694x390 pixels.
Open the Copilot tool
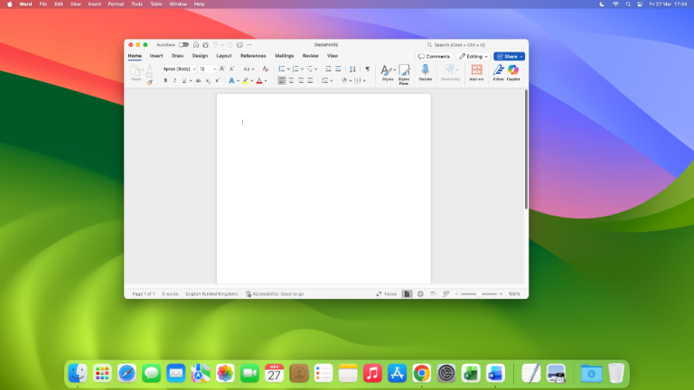click(513, 70)
